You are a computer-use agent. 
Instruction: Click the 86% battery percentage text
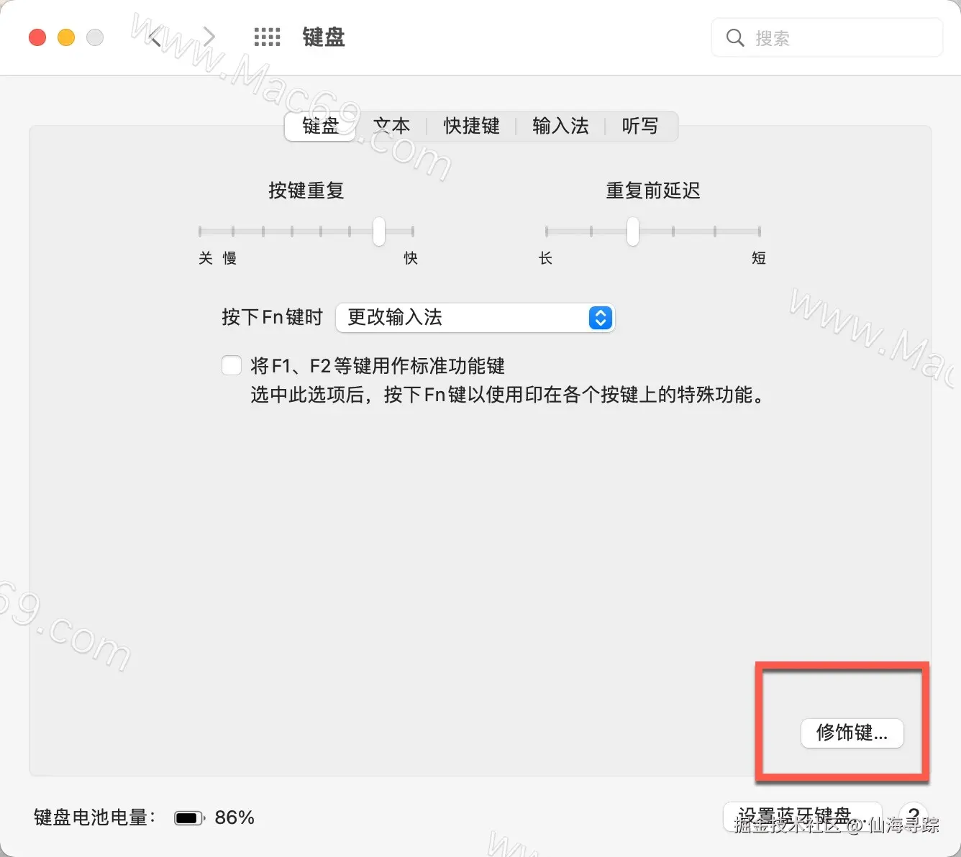click(x=234, y=818)
